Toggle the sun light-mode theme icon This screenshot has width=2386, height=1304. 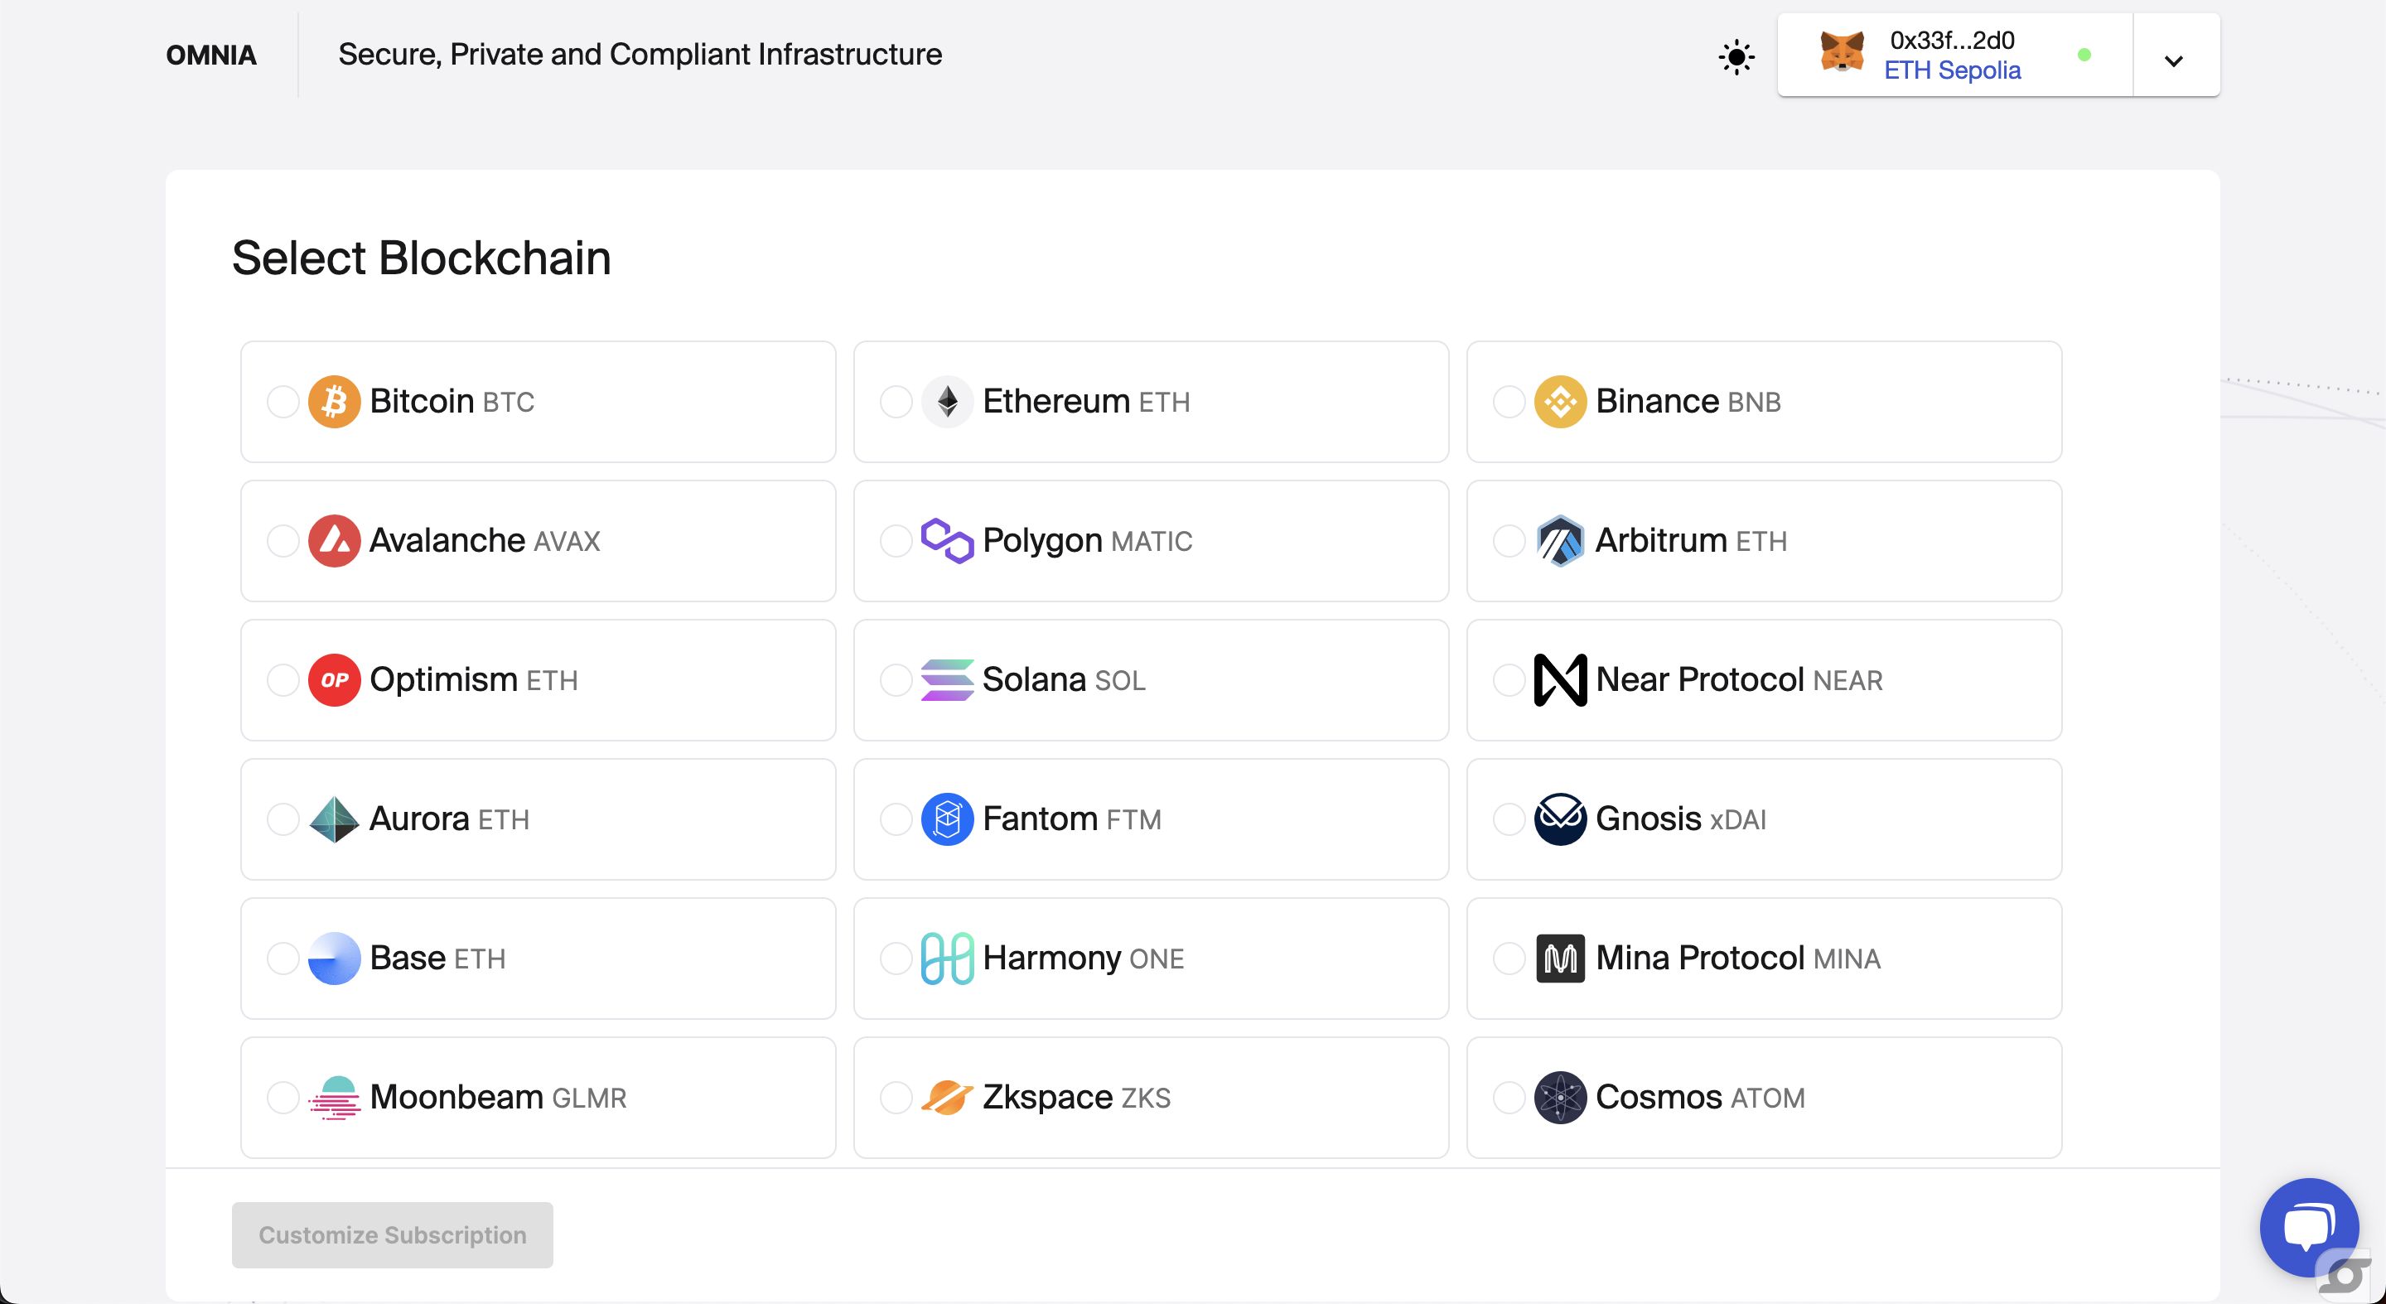(1736, 56)
